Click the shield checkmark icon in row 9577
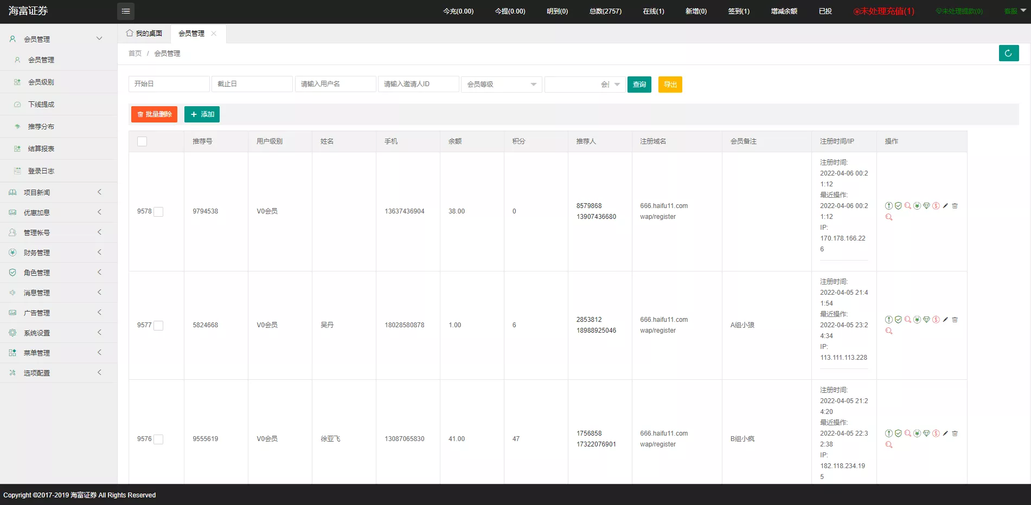1031x505 pixels. tap(898, 320)
